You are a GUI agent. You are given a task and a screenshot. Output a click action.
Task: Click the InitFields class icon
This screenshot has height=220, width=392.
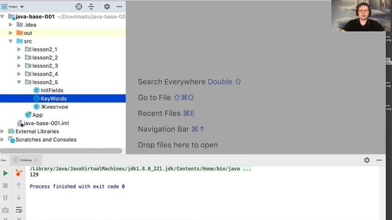pyautogui.click(x=37, y=90)
